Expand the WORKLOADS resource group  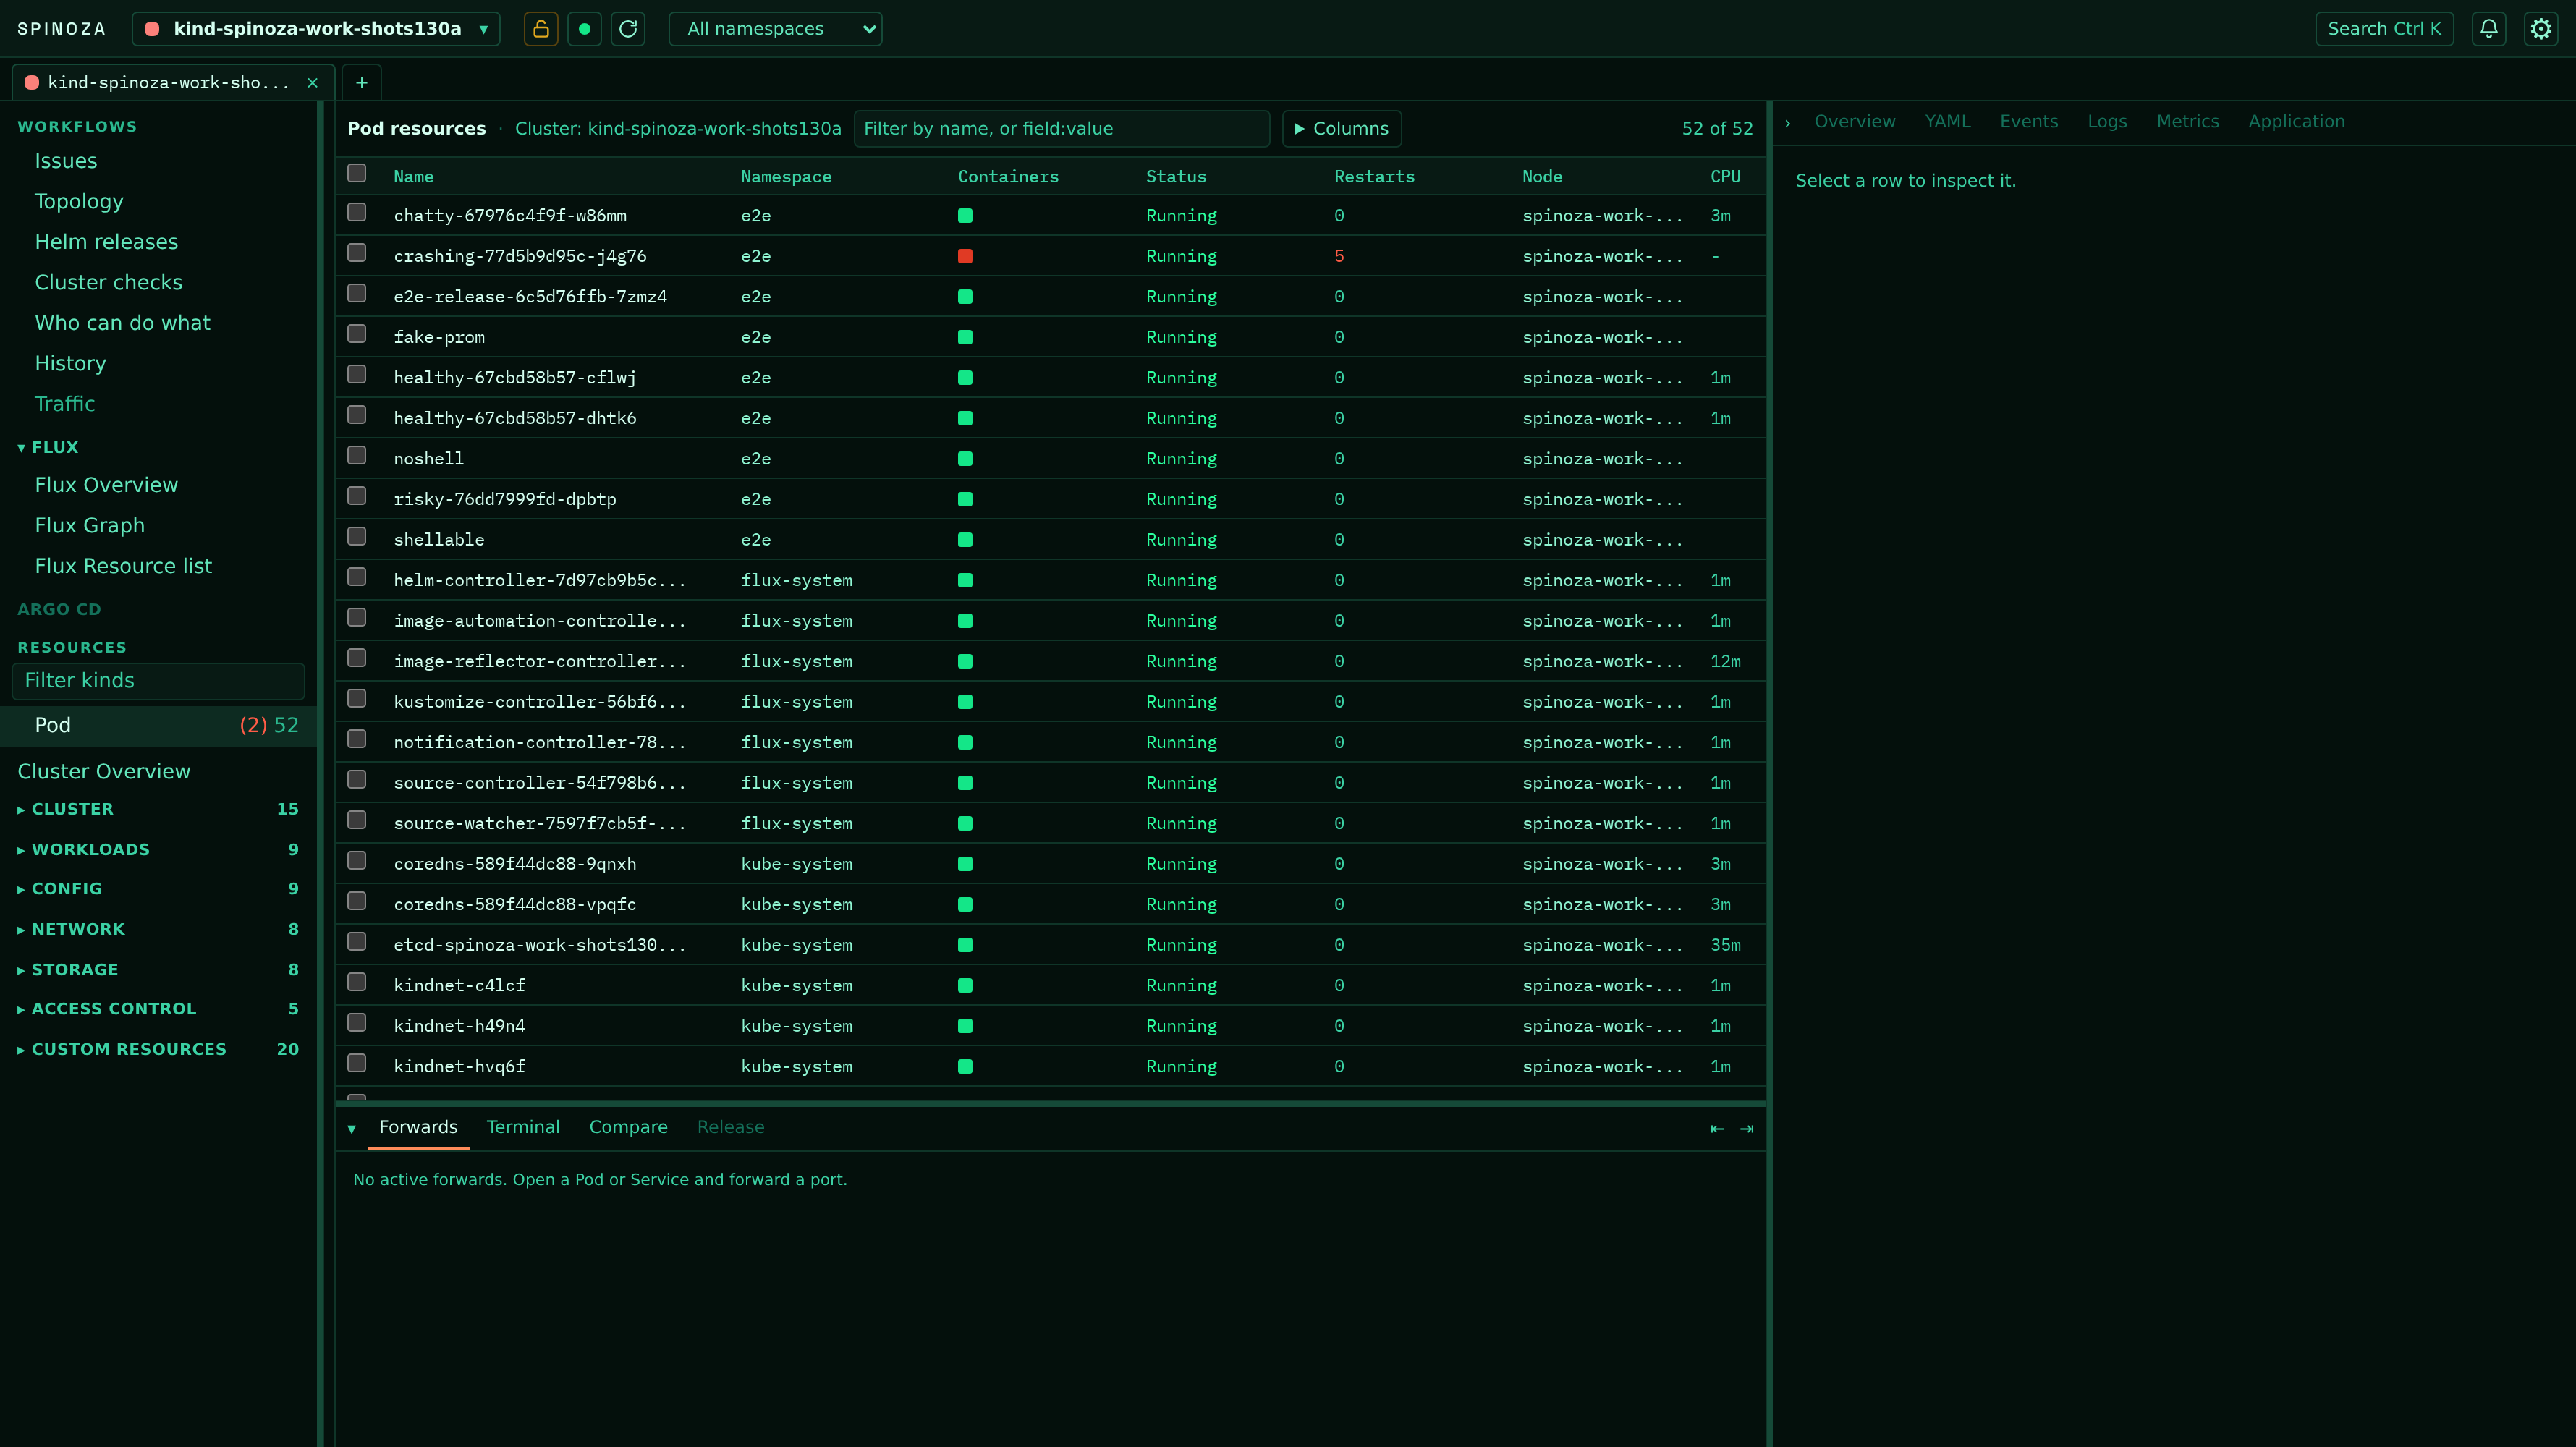point(158,849)
